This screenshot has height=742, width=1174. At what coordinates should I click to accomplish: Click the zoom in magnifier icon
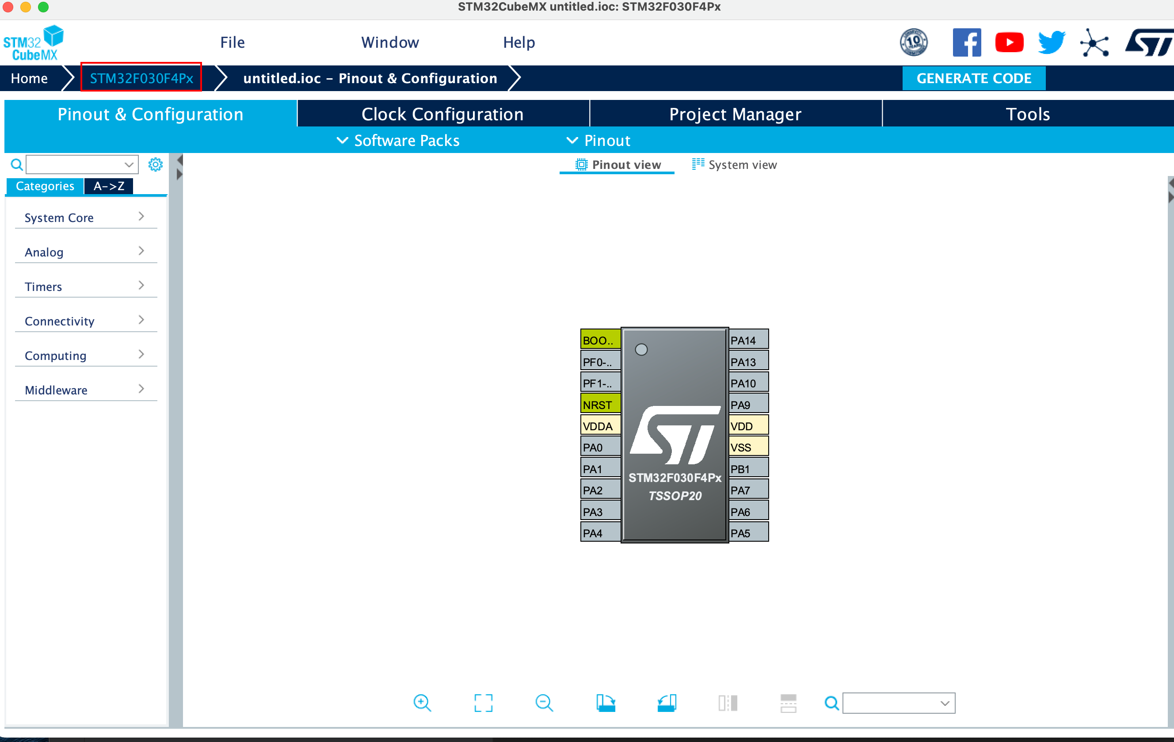coord(422,703)
